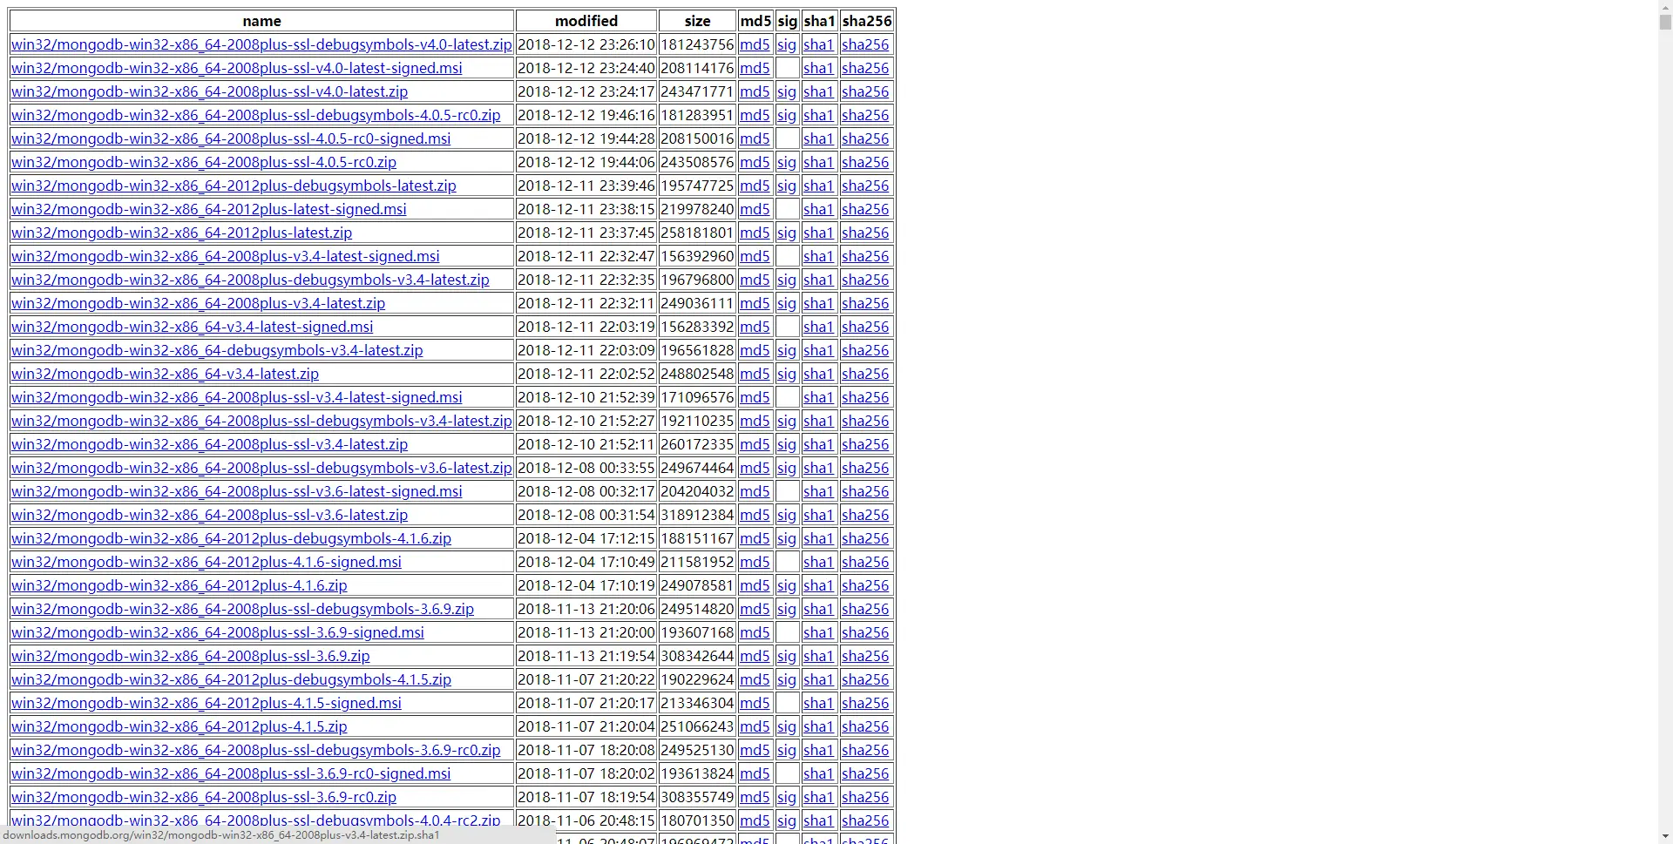Open the 2008plus-ssl-debugsymbols-v3.4-latest.zip link
This screenshot has height=844, width=1673.
tap(261, 421)
